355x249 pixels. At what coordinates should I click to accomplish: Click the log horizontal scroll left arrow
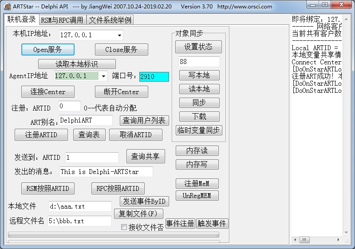295,240
